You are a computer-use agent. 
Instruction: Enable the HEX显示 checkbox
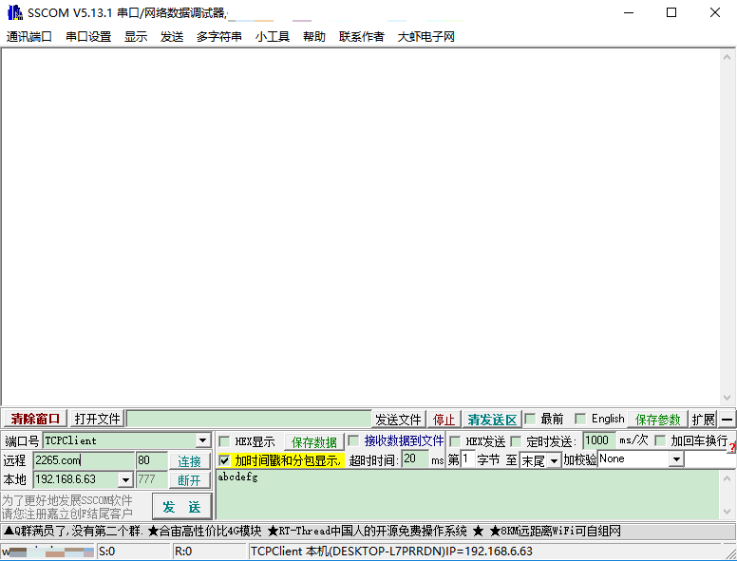[224, 441]
